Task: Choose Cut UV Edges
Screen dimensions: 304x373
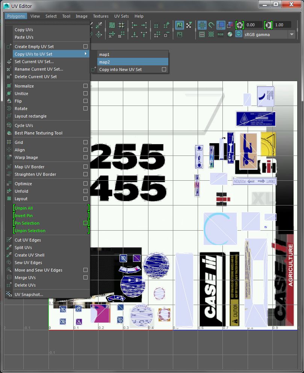Action: (x=27, y=240)
